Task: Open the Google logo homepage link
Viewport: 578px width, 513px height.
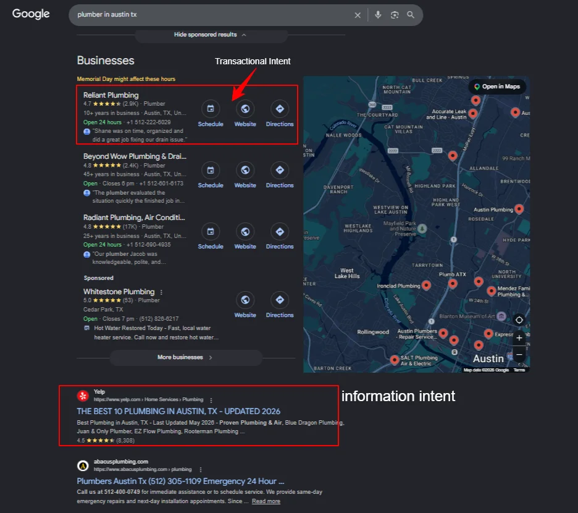Action: point(31,14)
